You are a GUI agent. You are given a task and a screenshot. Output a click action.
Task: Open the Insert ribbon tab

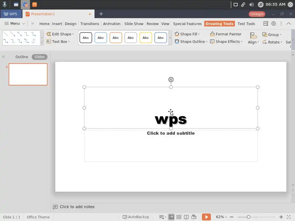point(57,24)
